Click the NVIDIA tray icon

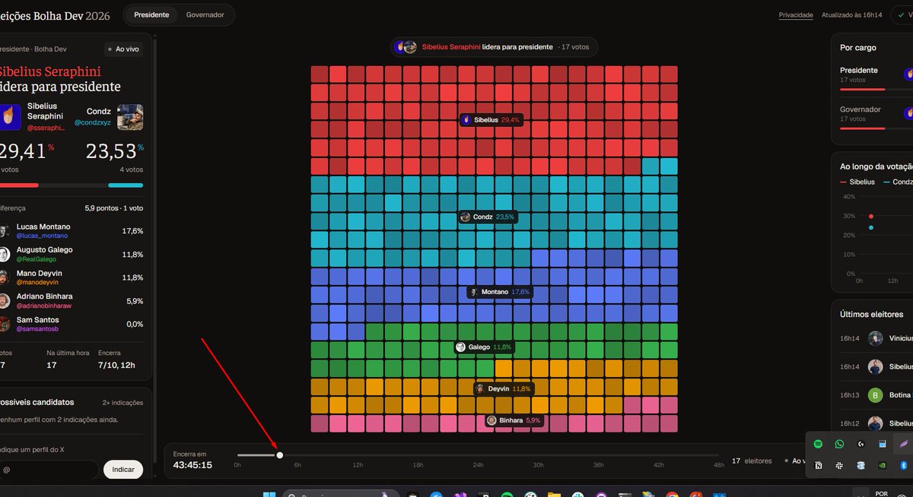click(883, 465)
